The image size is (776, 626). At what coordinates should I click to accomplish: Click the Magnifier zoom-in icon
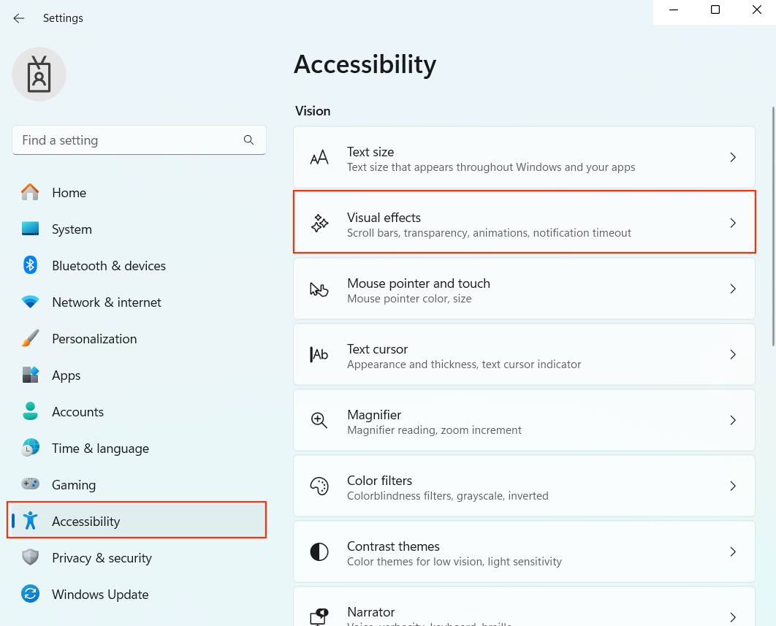coord(319,420)
